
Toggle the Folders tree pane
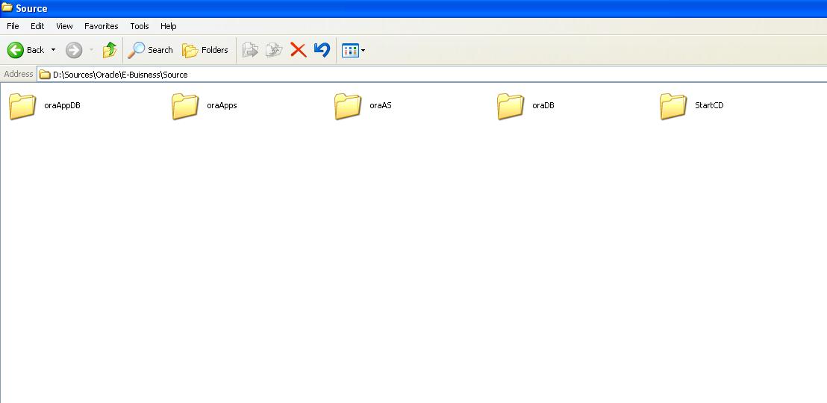[206, 50]
